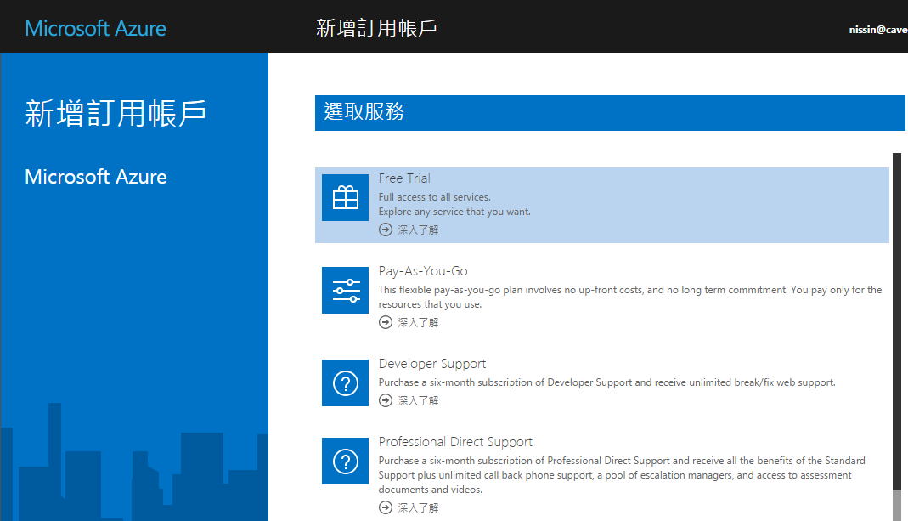Click the arrow circle under Professional Direct Support
This screenshot has height=521, width=908.
click(x=386, y=507)
